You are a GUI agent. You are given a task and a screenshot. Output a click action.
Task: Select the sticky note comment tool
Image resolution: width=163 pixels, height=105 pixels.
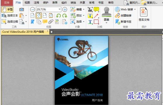(96, 9)
